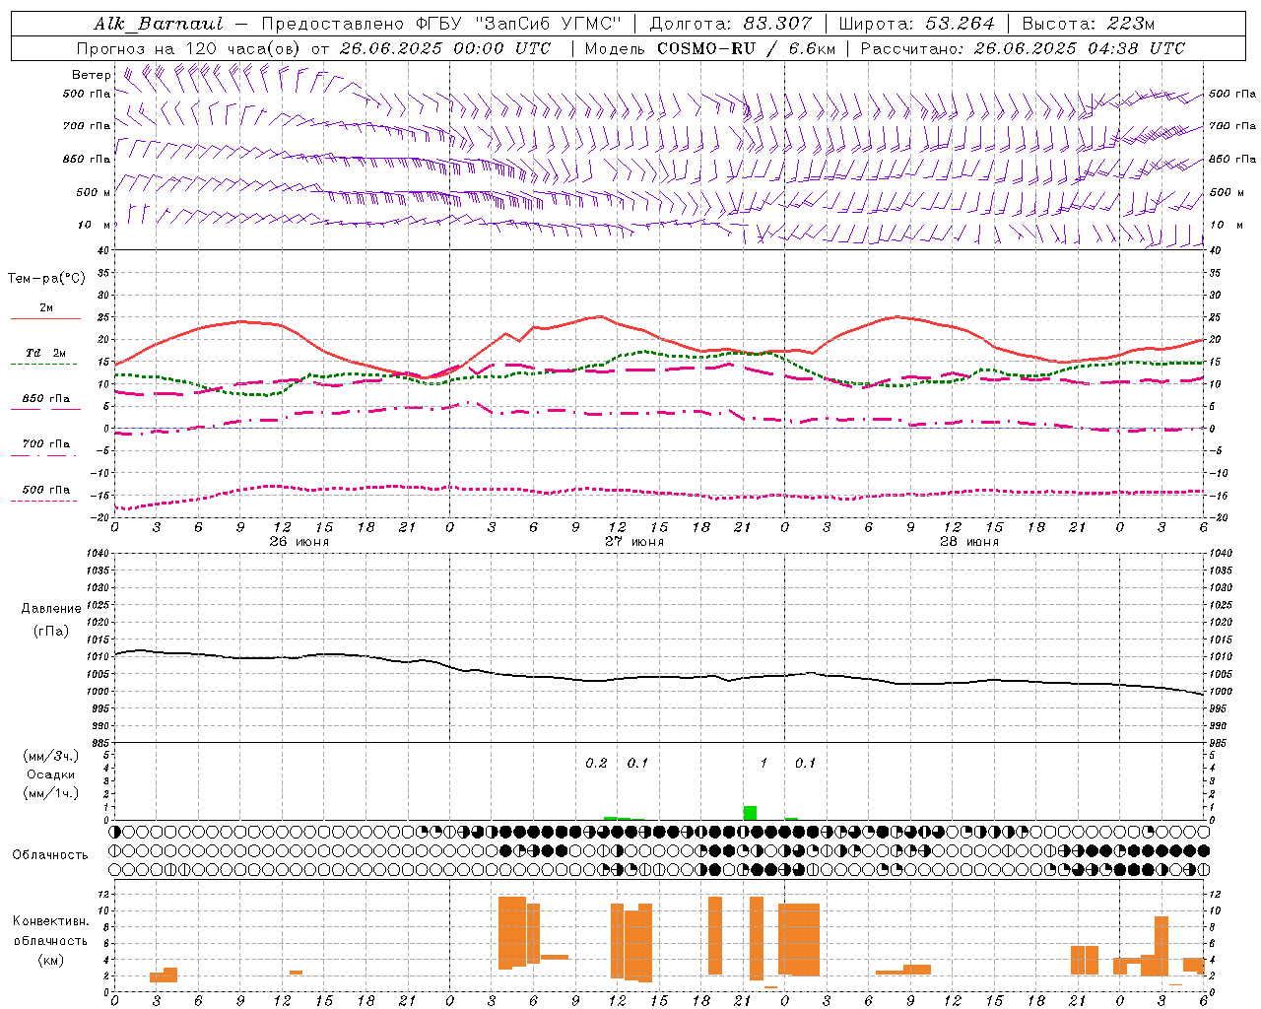The width and height of the screenshot is (1261, 1009).
Task: Click the (гПа) unit under Давление
Action: (x=51, y=632)
